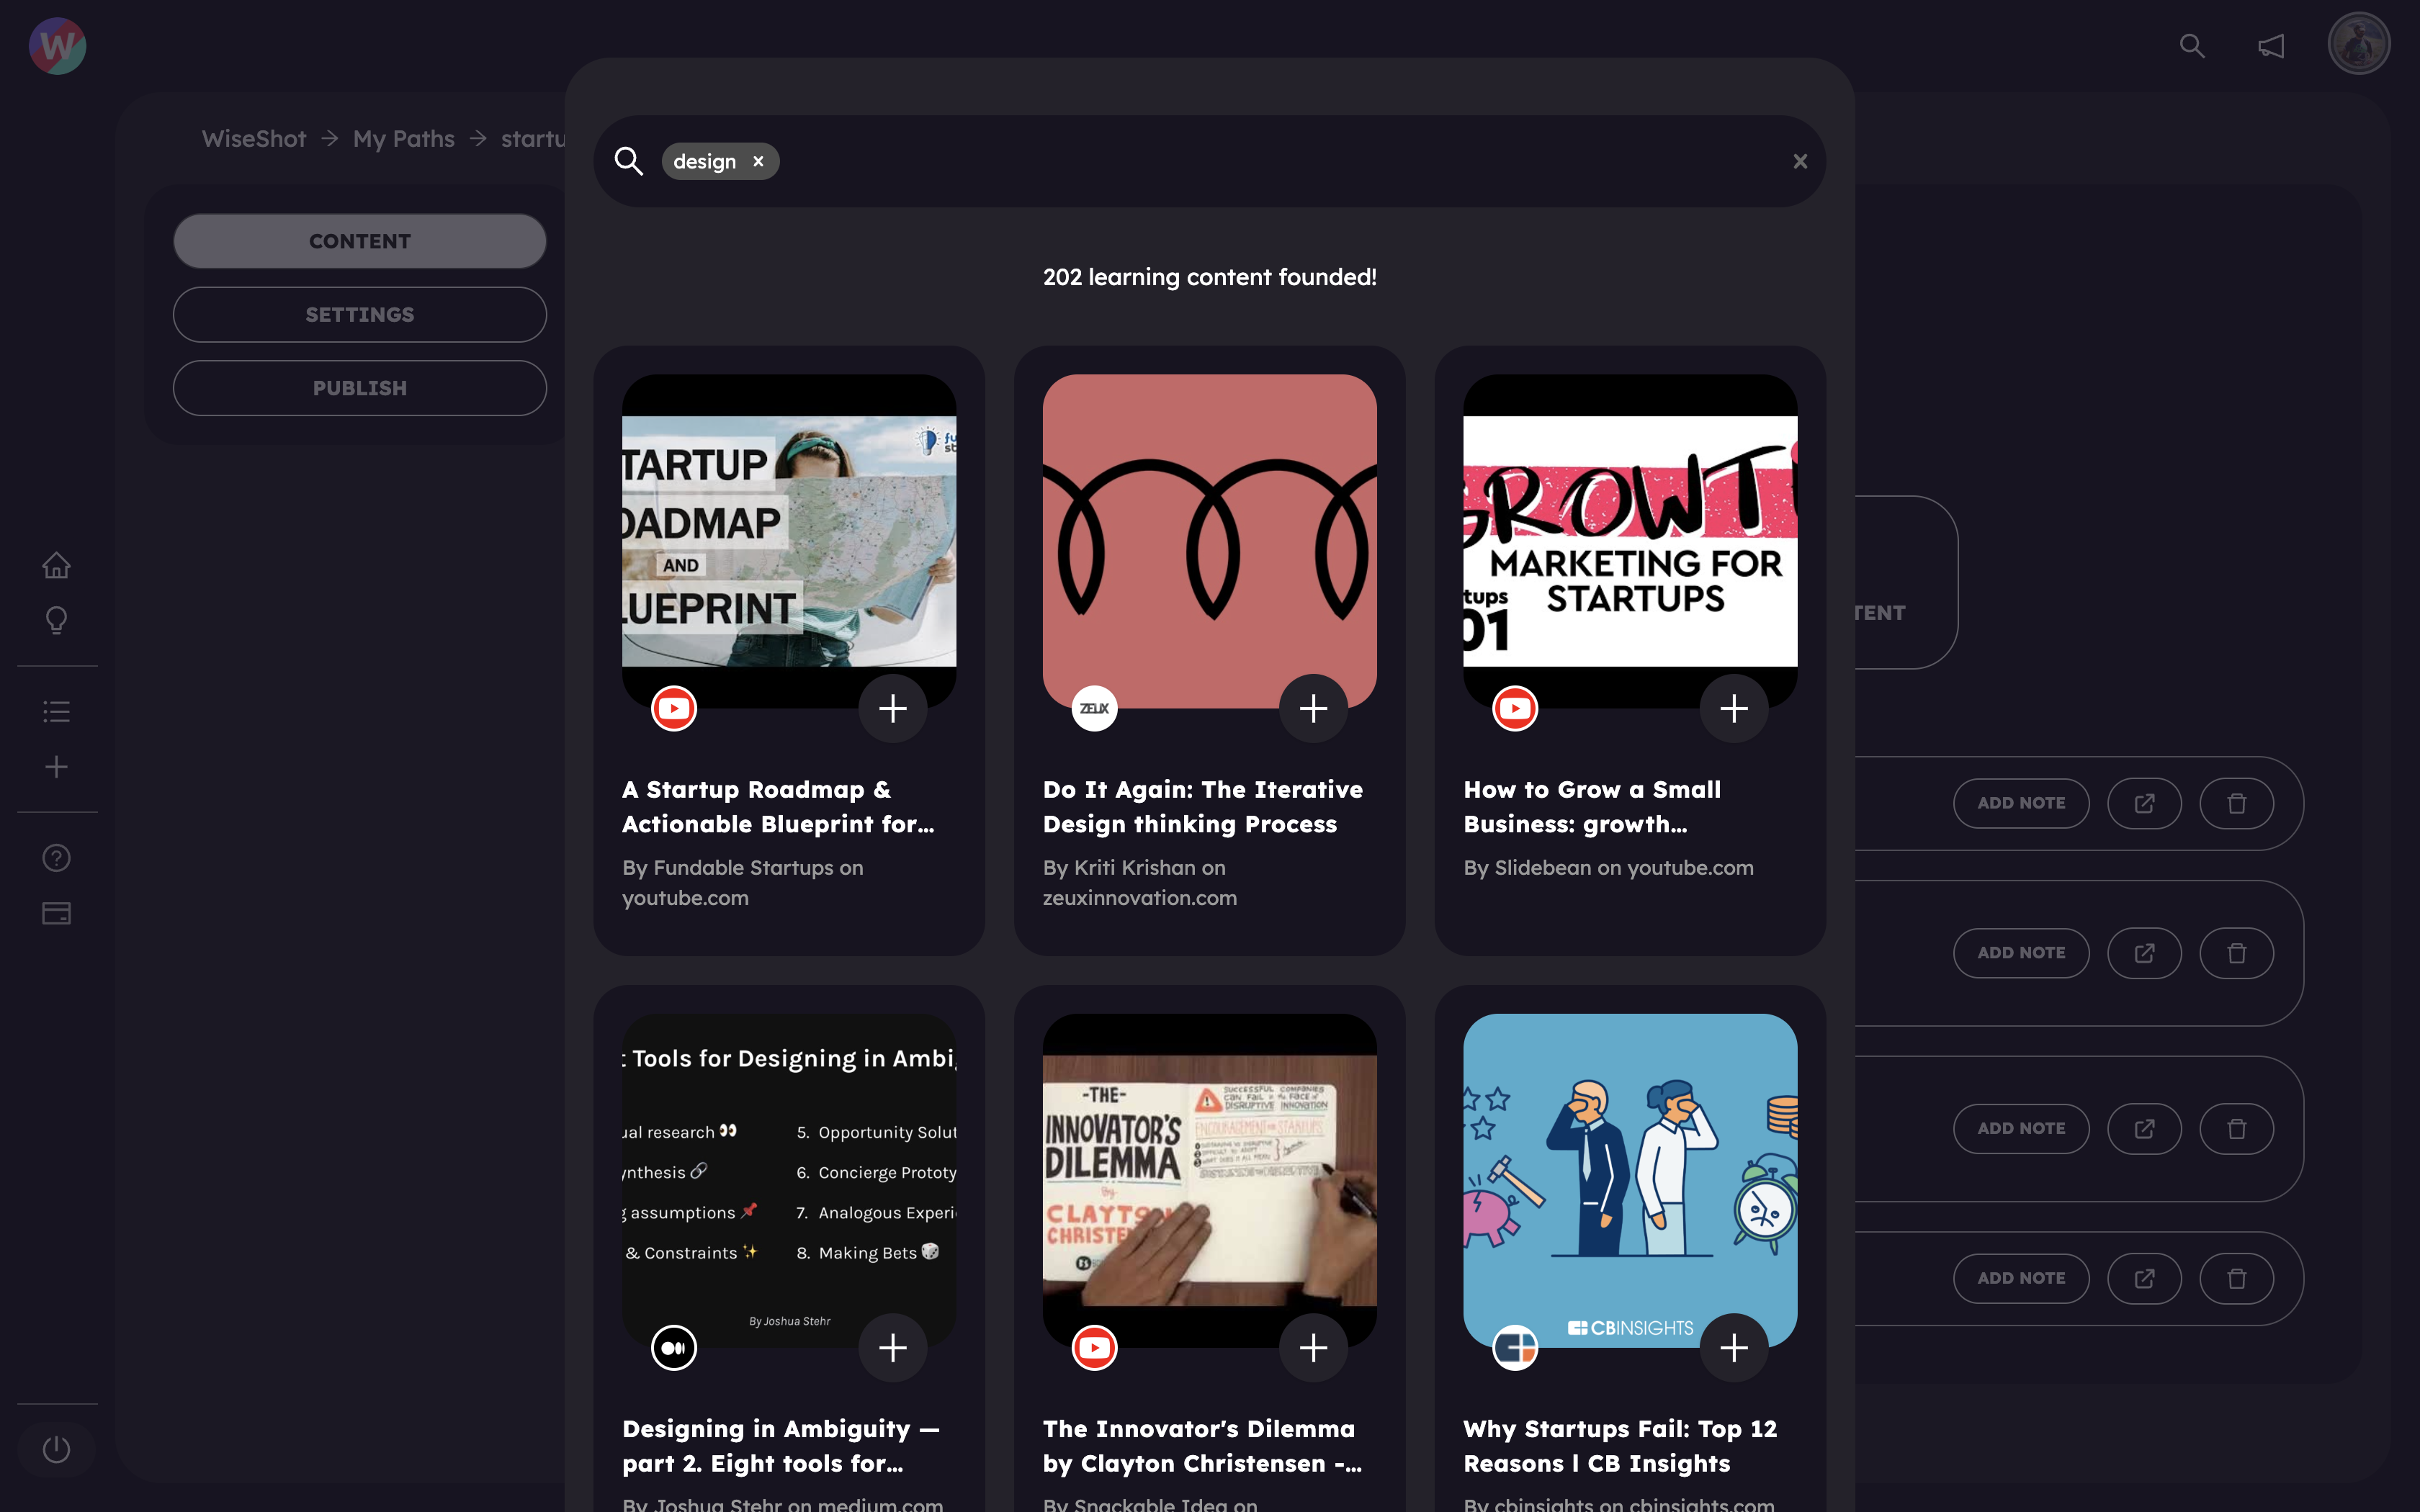Delete the first content row with trash icon
Image resolution: width=2420 pixels, height=1512 pixels.
click(x=2237, y=803)
